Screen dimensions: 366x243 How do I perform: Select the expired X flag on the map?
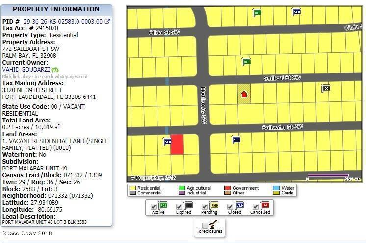[x=326, y=88]
